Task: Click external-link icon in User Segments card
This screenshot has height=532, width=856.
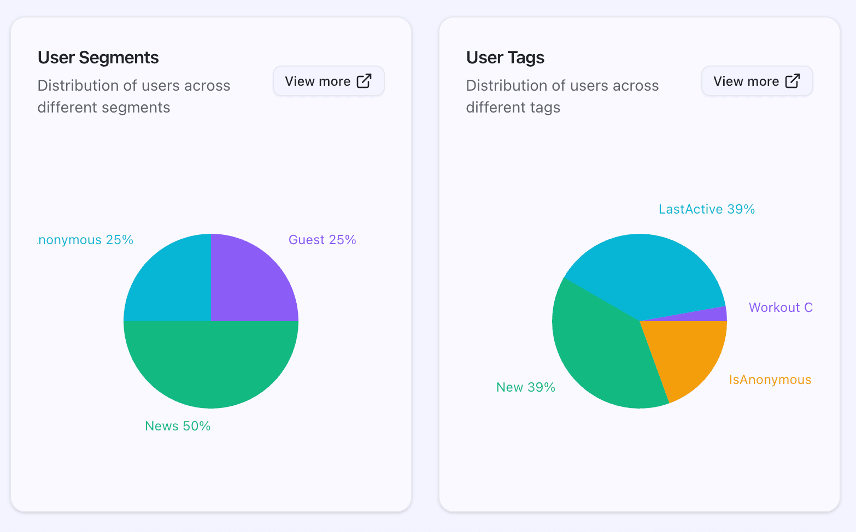Action: [x=364, y=81]
